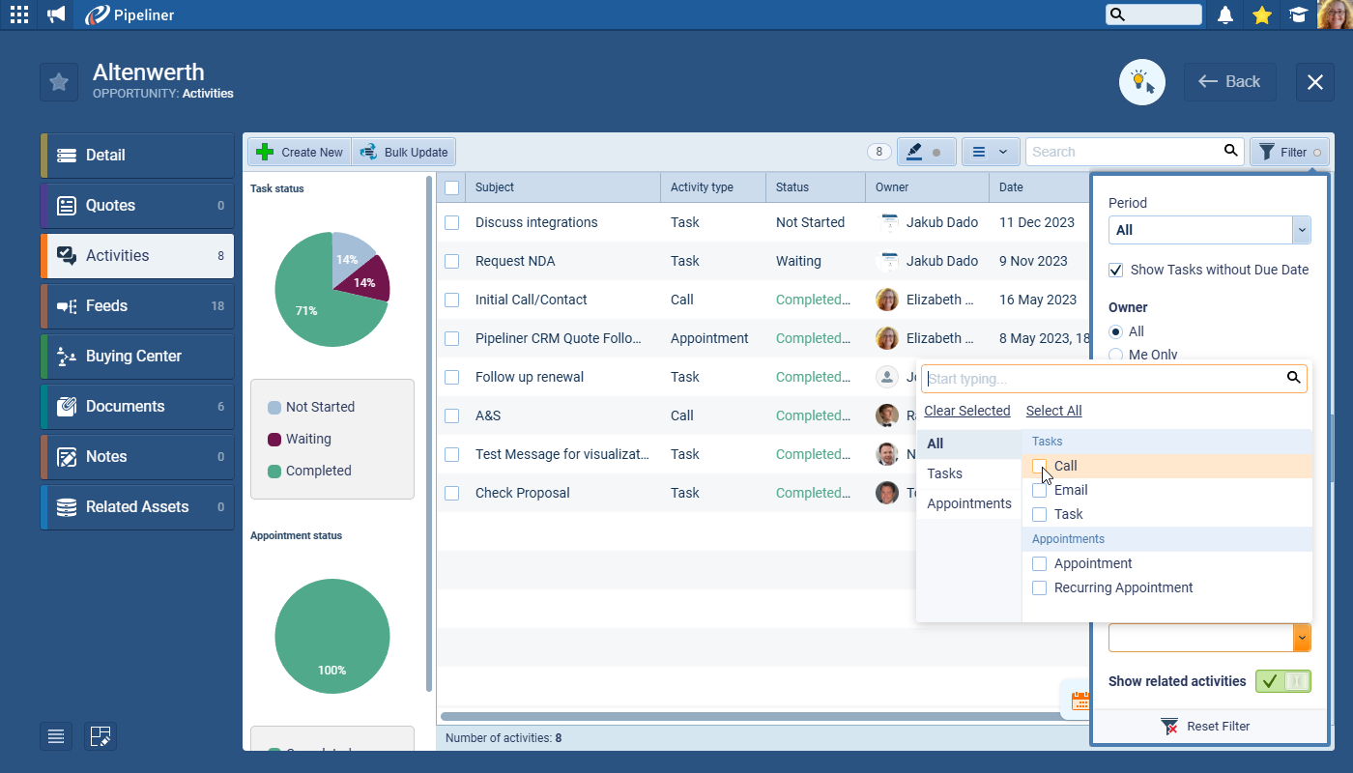
Task: Switch to Appointments category in picker
Action: point(968,503)
